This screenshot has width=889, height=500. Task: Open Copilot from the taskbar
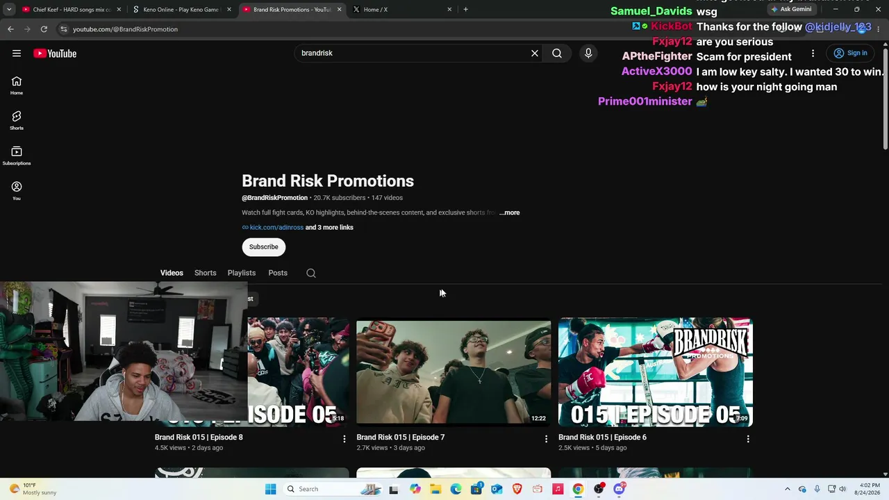pos(415,489)
